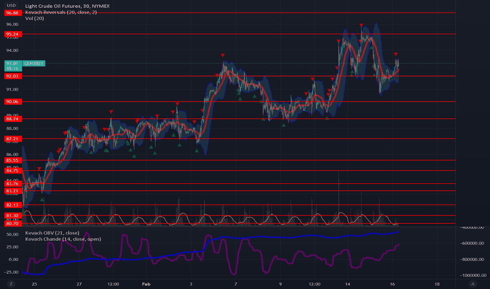
Task: Click the Light Crude Oil Futures title
Action: (67, 6)
